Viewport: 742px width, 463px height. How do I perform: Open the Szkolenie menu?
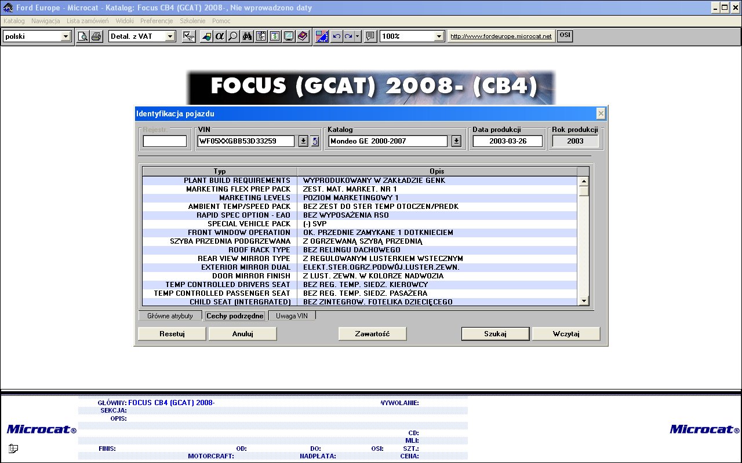coord(192,21)
